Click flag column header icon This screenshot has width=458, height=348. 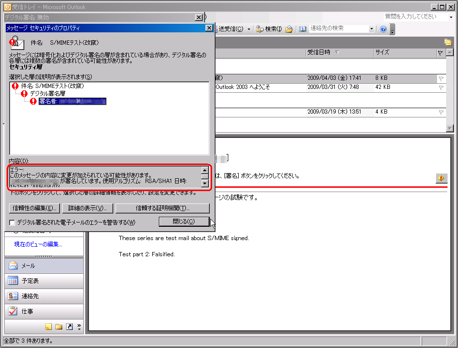coord(440,53)
